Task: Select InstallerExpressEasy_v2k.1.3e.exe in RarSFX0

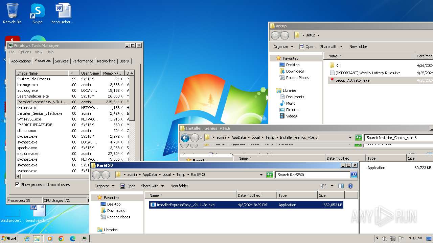Action: click(x=246, y=205)
